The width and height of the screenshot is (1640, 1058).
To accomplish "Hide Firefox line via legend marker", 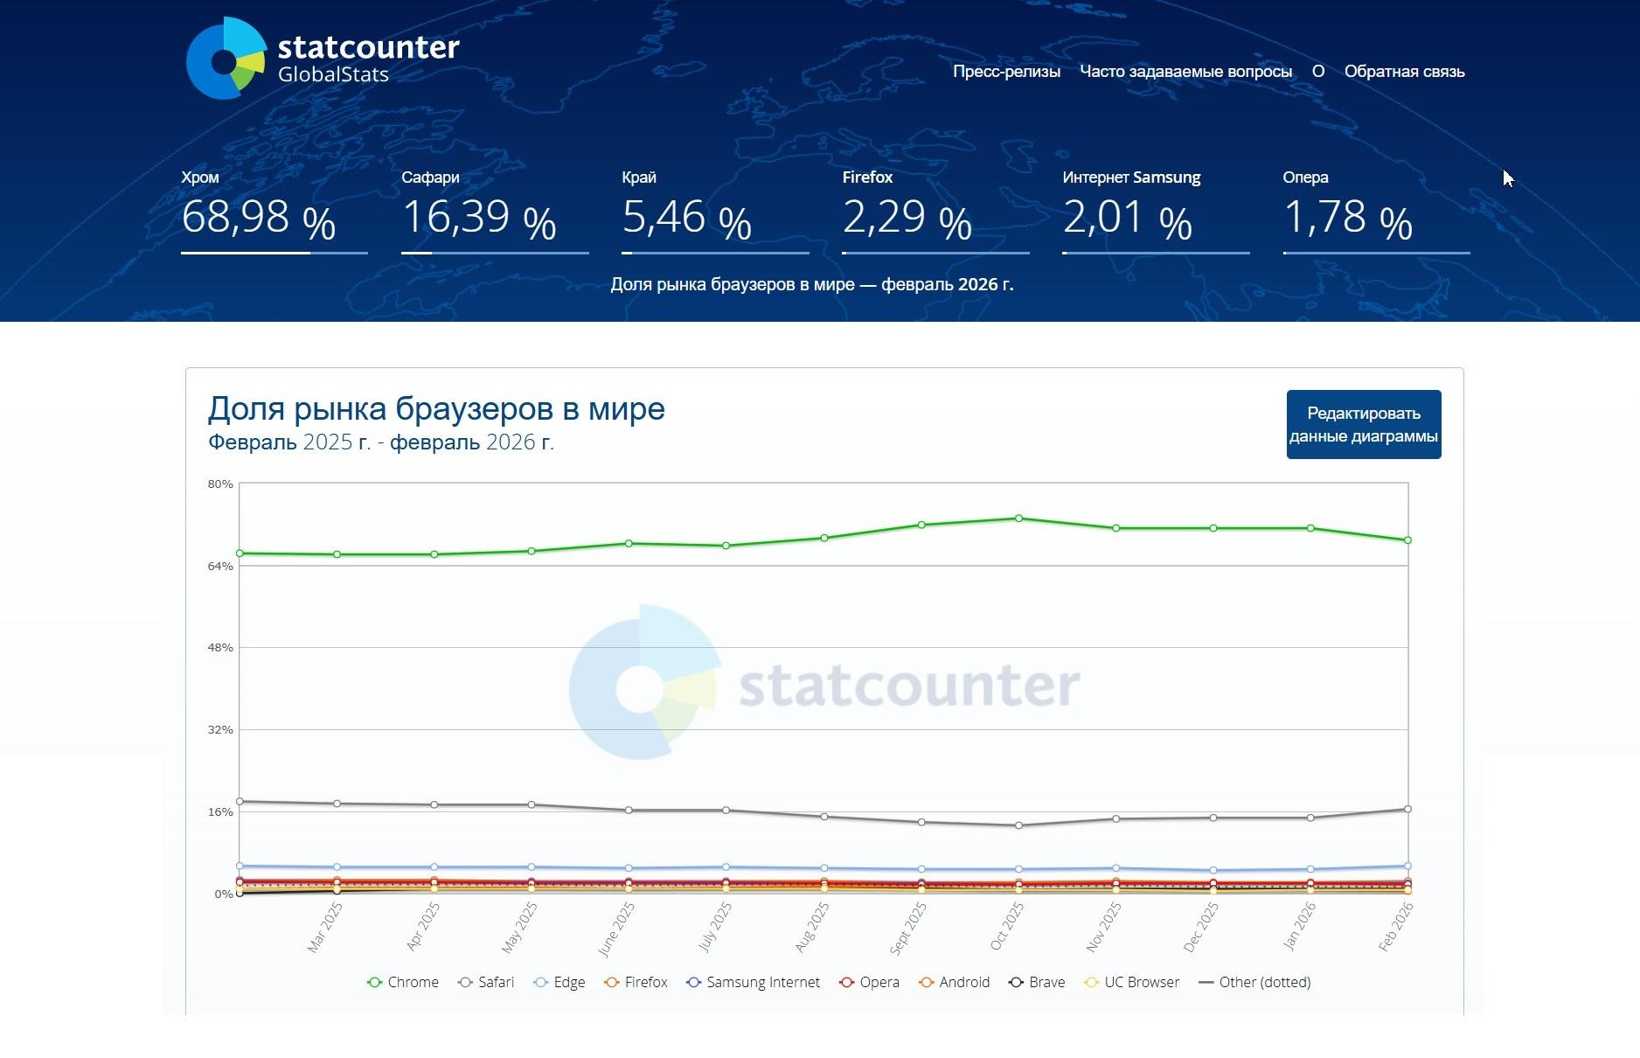I will (x=612, y=982).
